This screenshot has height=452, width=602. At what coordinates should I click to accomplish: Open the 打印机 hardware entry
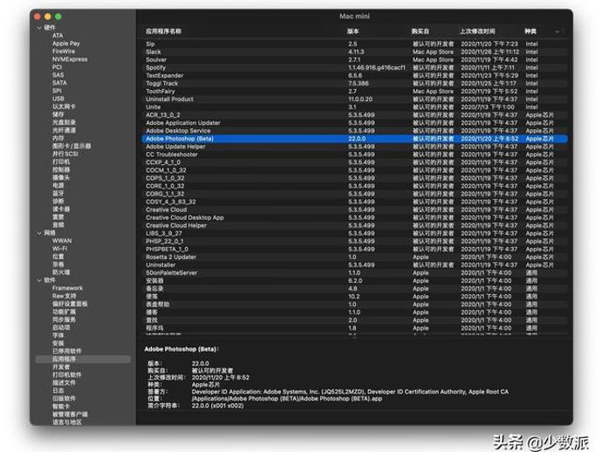tap(61, 161)
